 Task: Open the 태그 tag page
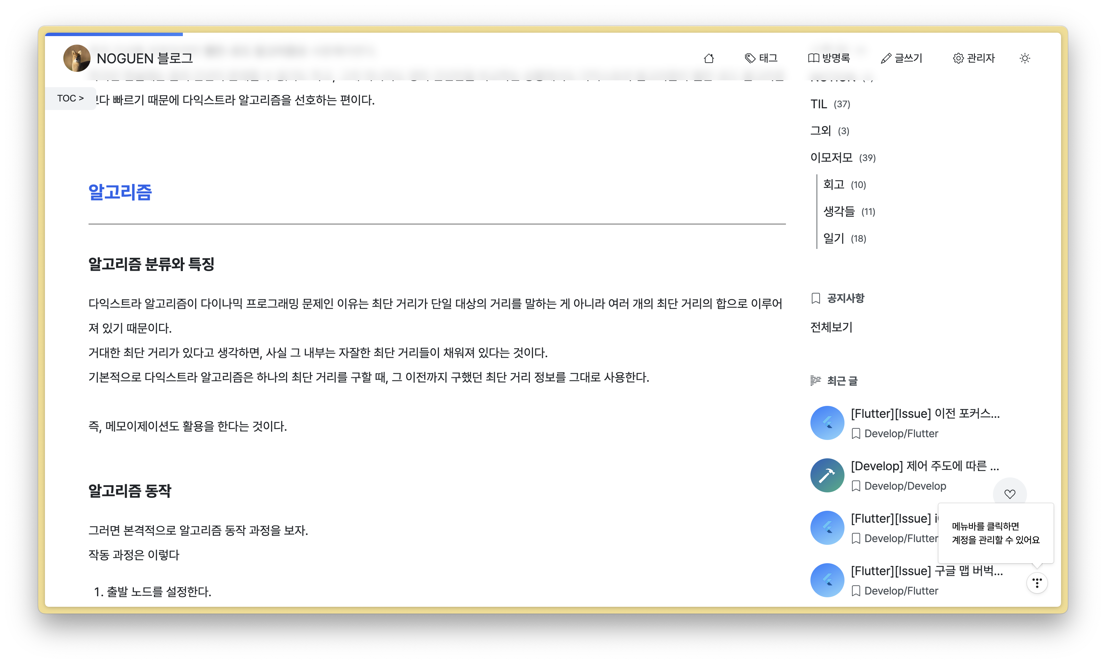[761, 58]
